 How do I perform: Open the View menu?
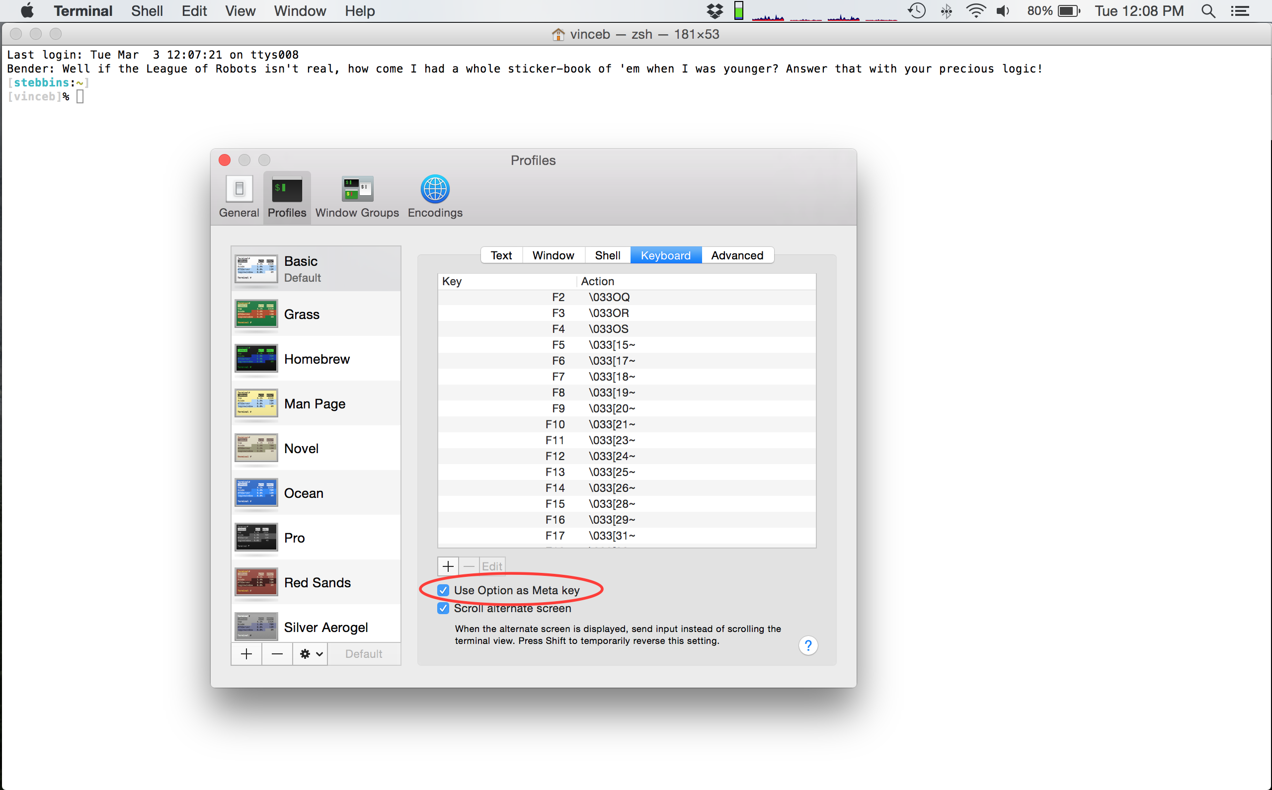(x=240, y=11)
